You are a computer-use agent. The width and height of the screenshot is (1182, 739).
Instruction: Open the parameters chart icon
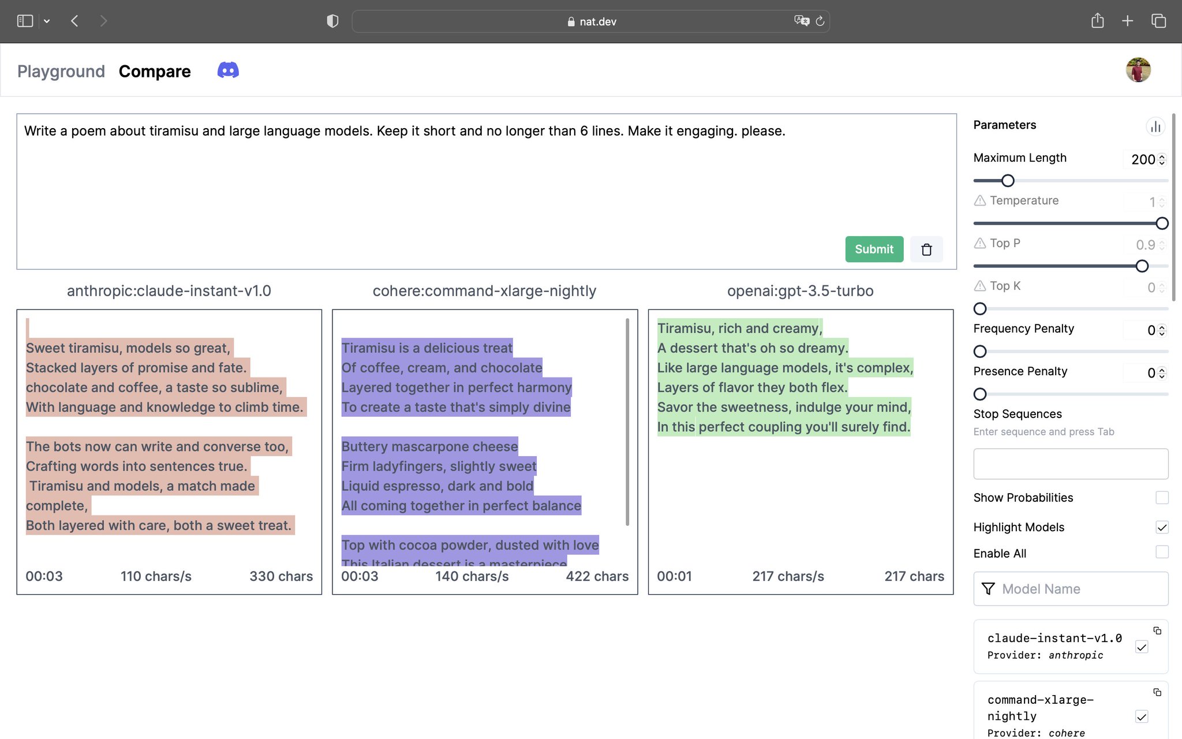coord(1155,126)
